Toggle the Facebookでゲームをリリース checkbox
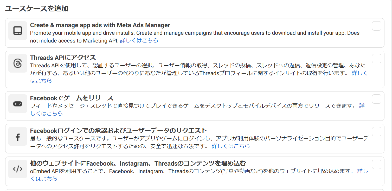This screenshot has height=191, width=392. [376, 98]
